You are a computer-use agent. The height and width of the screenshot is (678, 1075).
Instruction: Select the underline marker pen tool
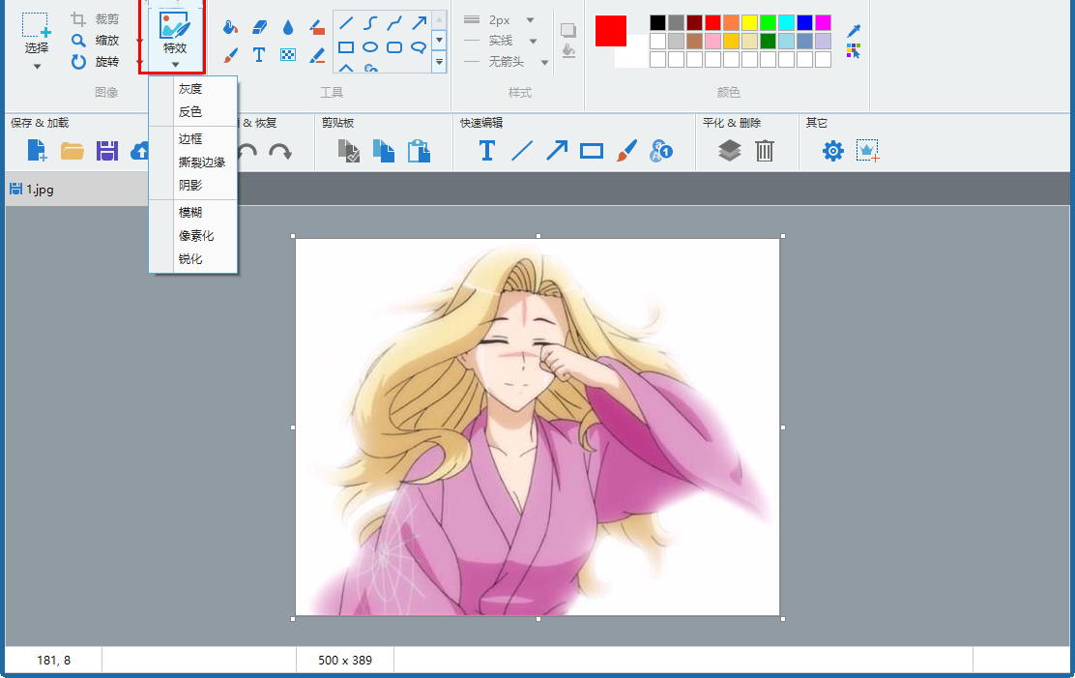coord(317,55)
